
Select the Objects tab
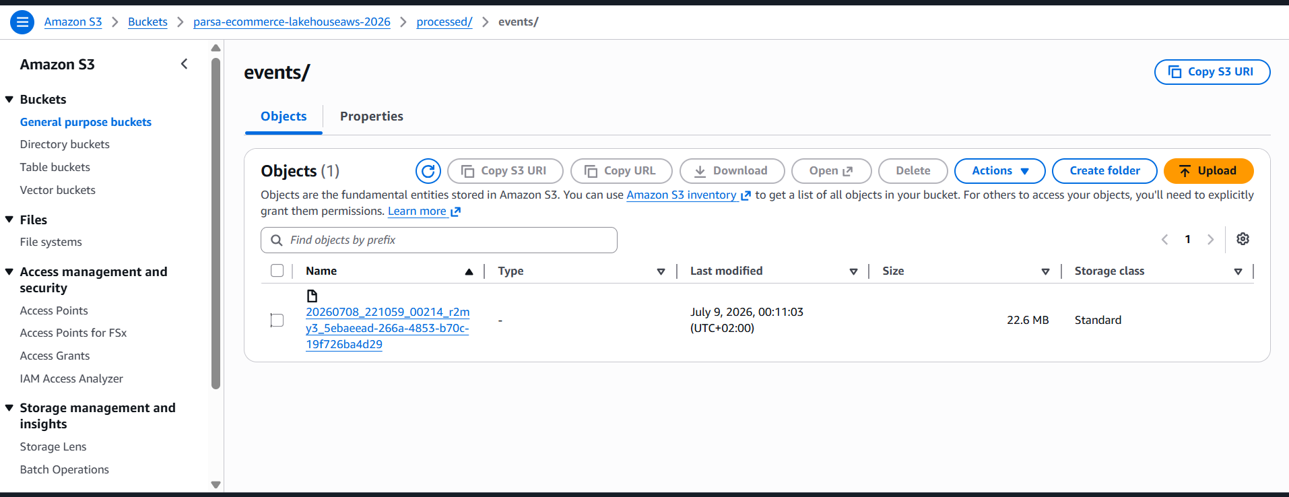click(x=284, y=117)
